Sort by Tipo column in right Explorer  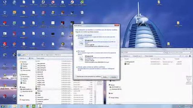[x=164, y=59]
